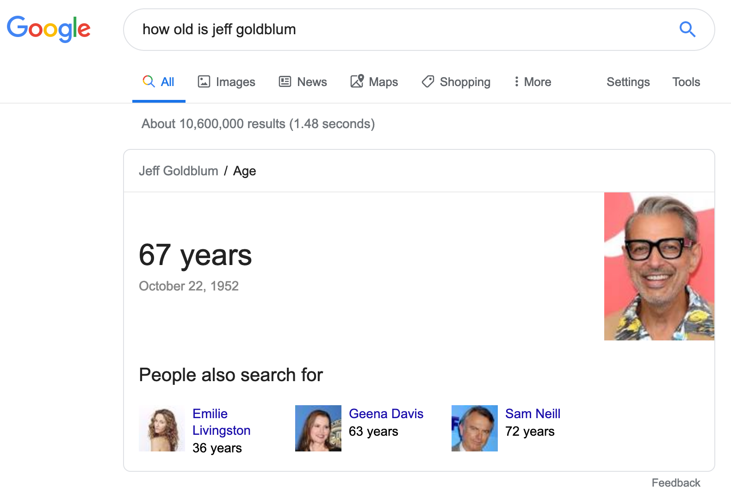Image resolution: width=731 pixels, height=494 pixels.
Task: Click the All tab magnifier icon
Action: coord(149,81)
